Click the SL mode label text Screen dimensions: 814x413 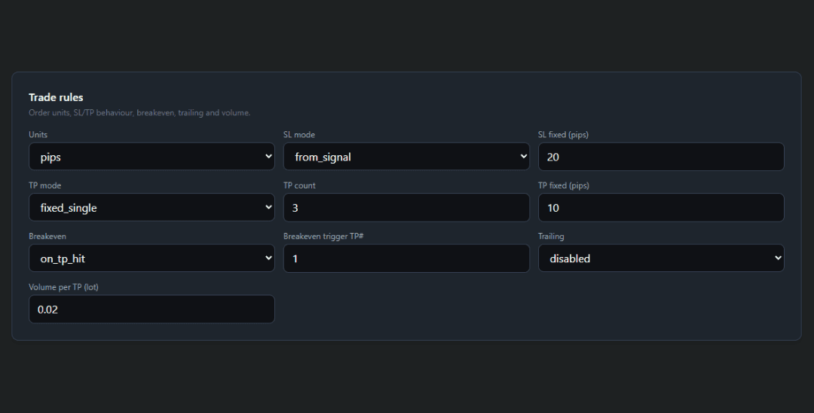point(299,135)
